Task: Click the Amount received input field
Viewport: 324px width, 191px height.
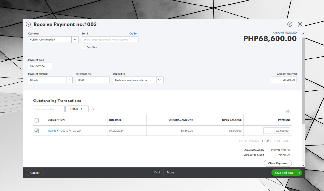Action: pos(284,80)
